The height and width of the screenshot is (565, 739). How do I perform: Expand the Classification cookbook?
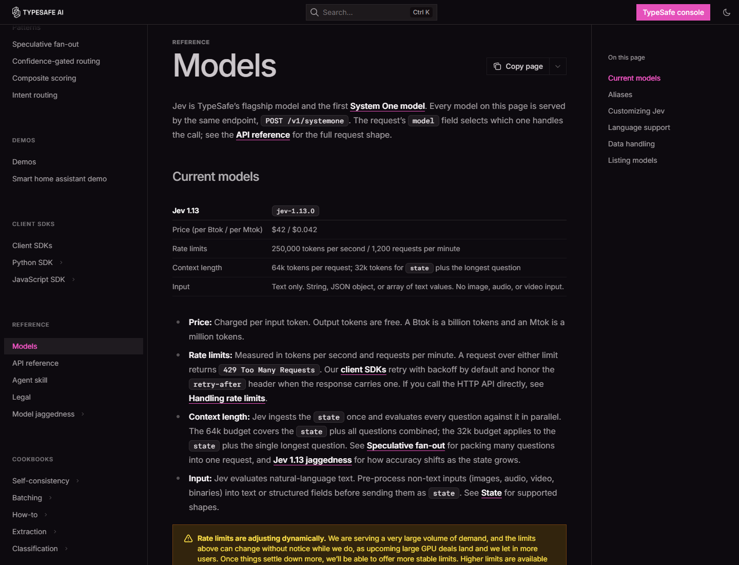[66, 549]
